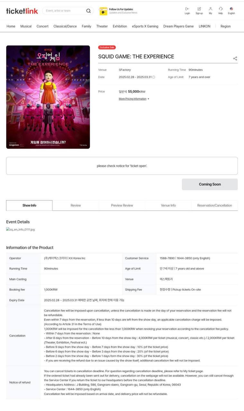The height and width of the screenshot is (411, 244).
Task: Click the share icon beside event title
Action: [x=235, y=58]
